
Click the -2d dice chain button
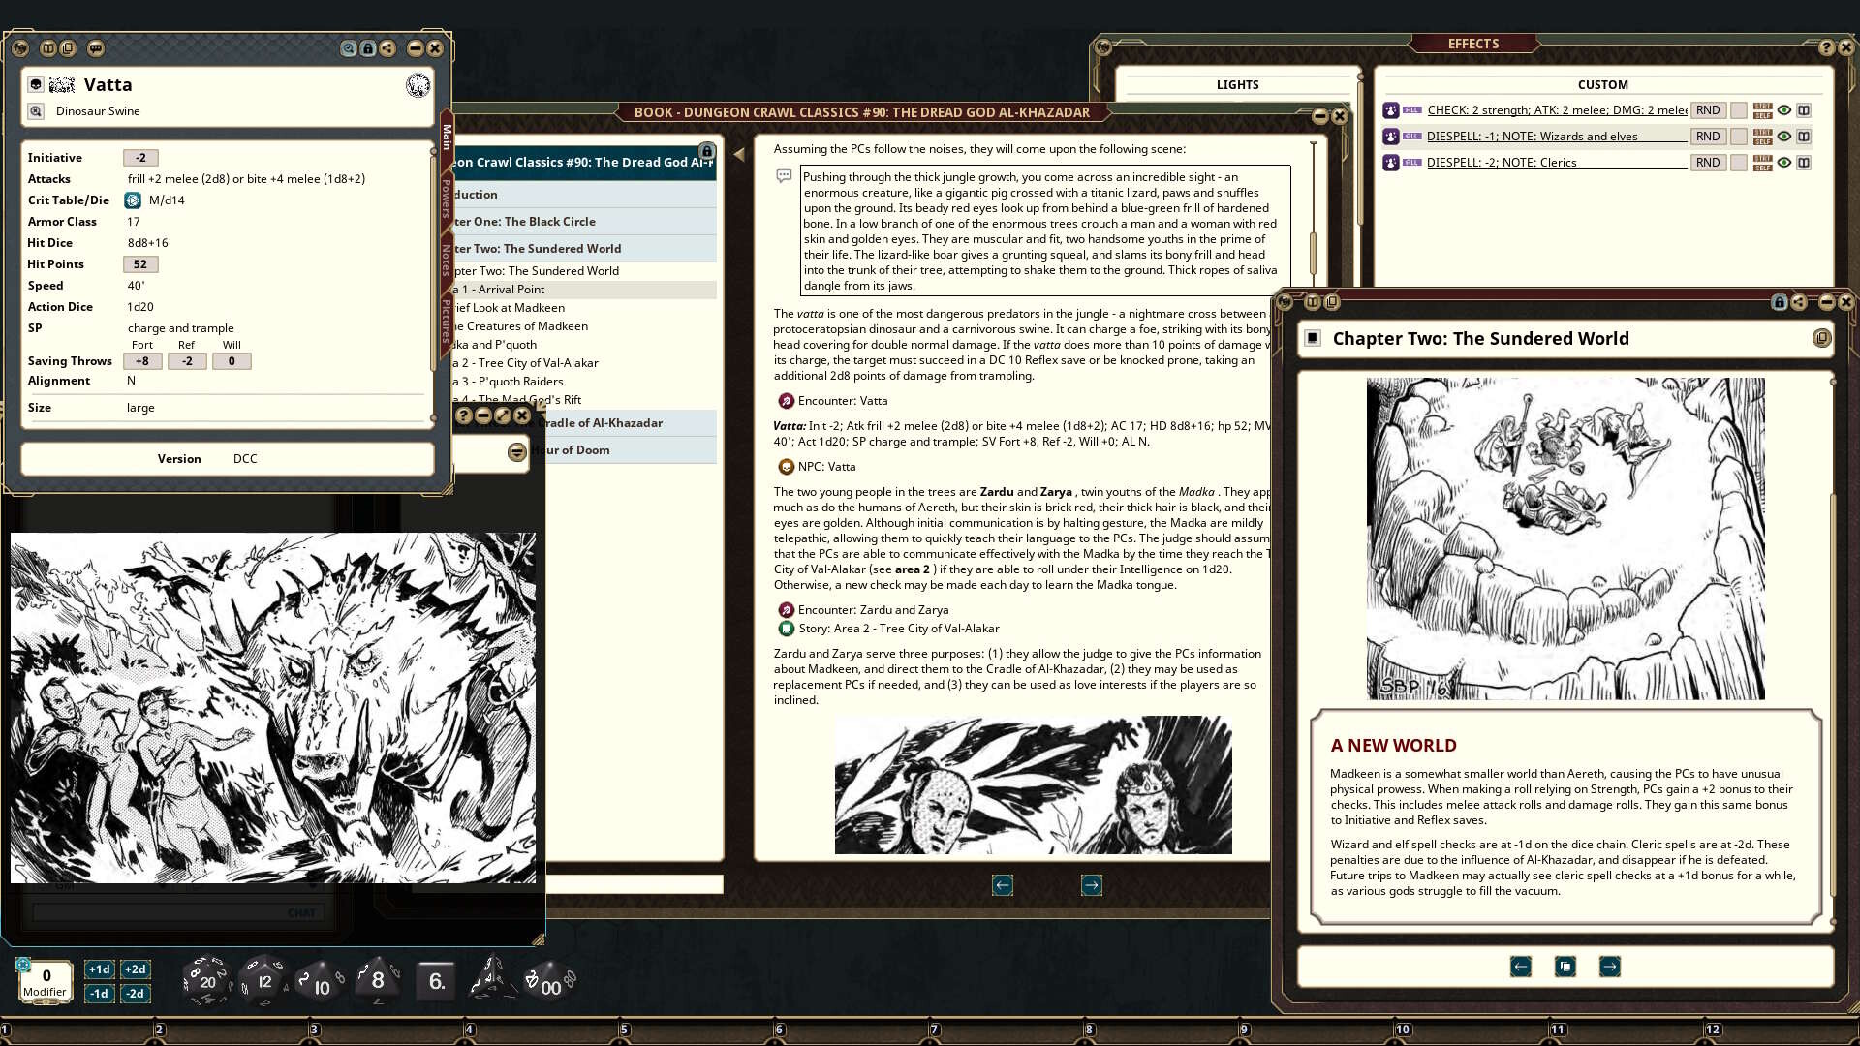[136, 994]
